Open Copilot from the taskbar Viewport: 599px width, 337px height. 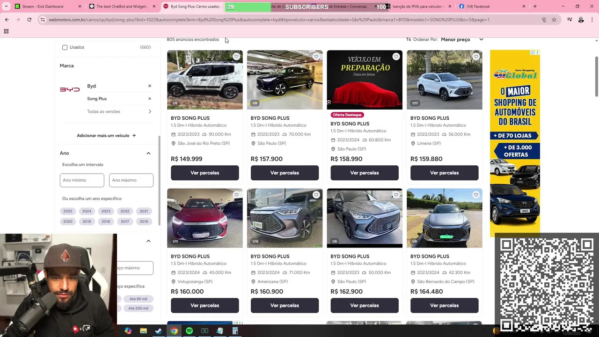pos(128,331)
